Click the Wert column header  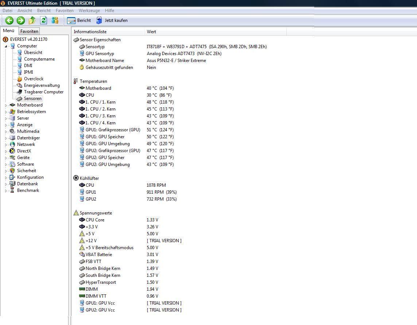215,32
